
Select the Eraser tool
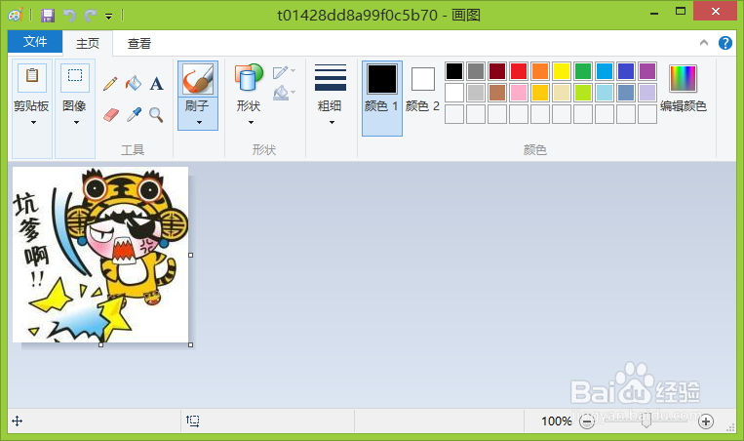(x=110, y=114)
